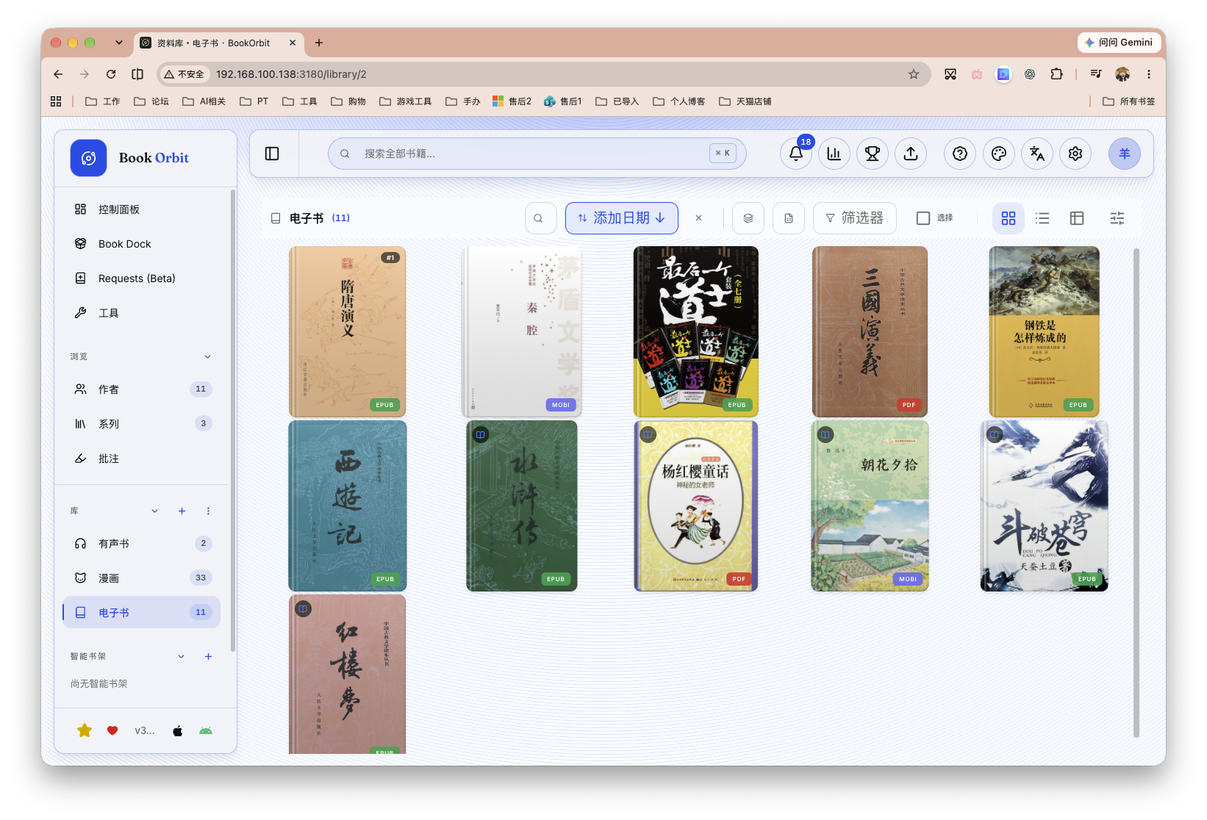The width and height of the screenshot is (1207, 820).
Task: Open Requests (Beta) in the sidebar
Action: coord(141,278)
